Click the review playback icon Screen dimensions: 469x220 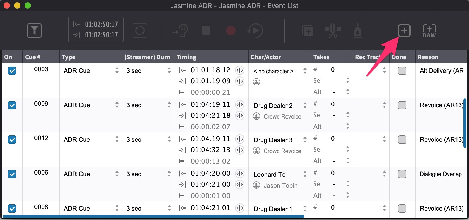[x=255, y=31]
